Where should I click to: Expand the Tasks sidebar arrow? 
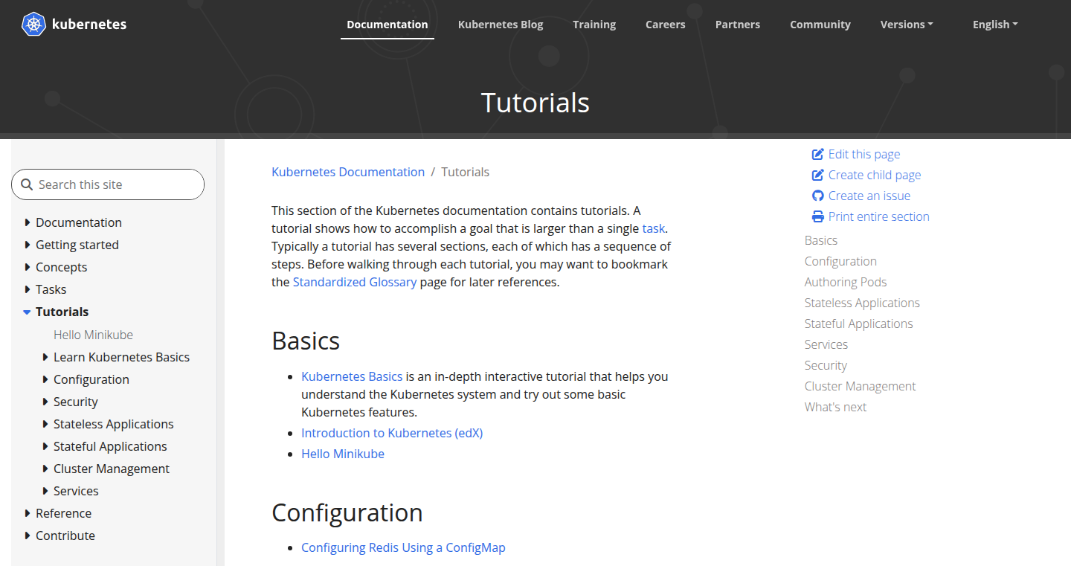click(x=28, y=289)
